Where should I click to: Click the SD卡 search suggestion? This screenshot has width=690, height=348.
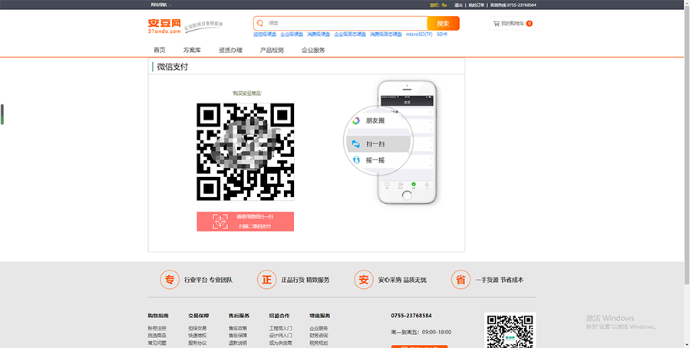tap(442, 34)
